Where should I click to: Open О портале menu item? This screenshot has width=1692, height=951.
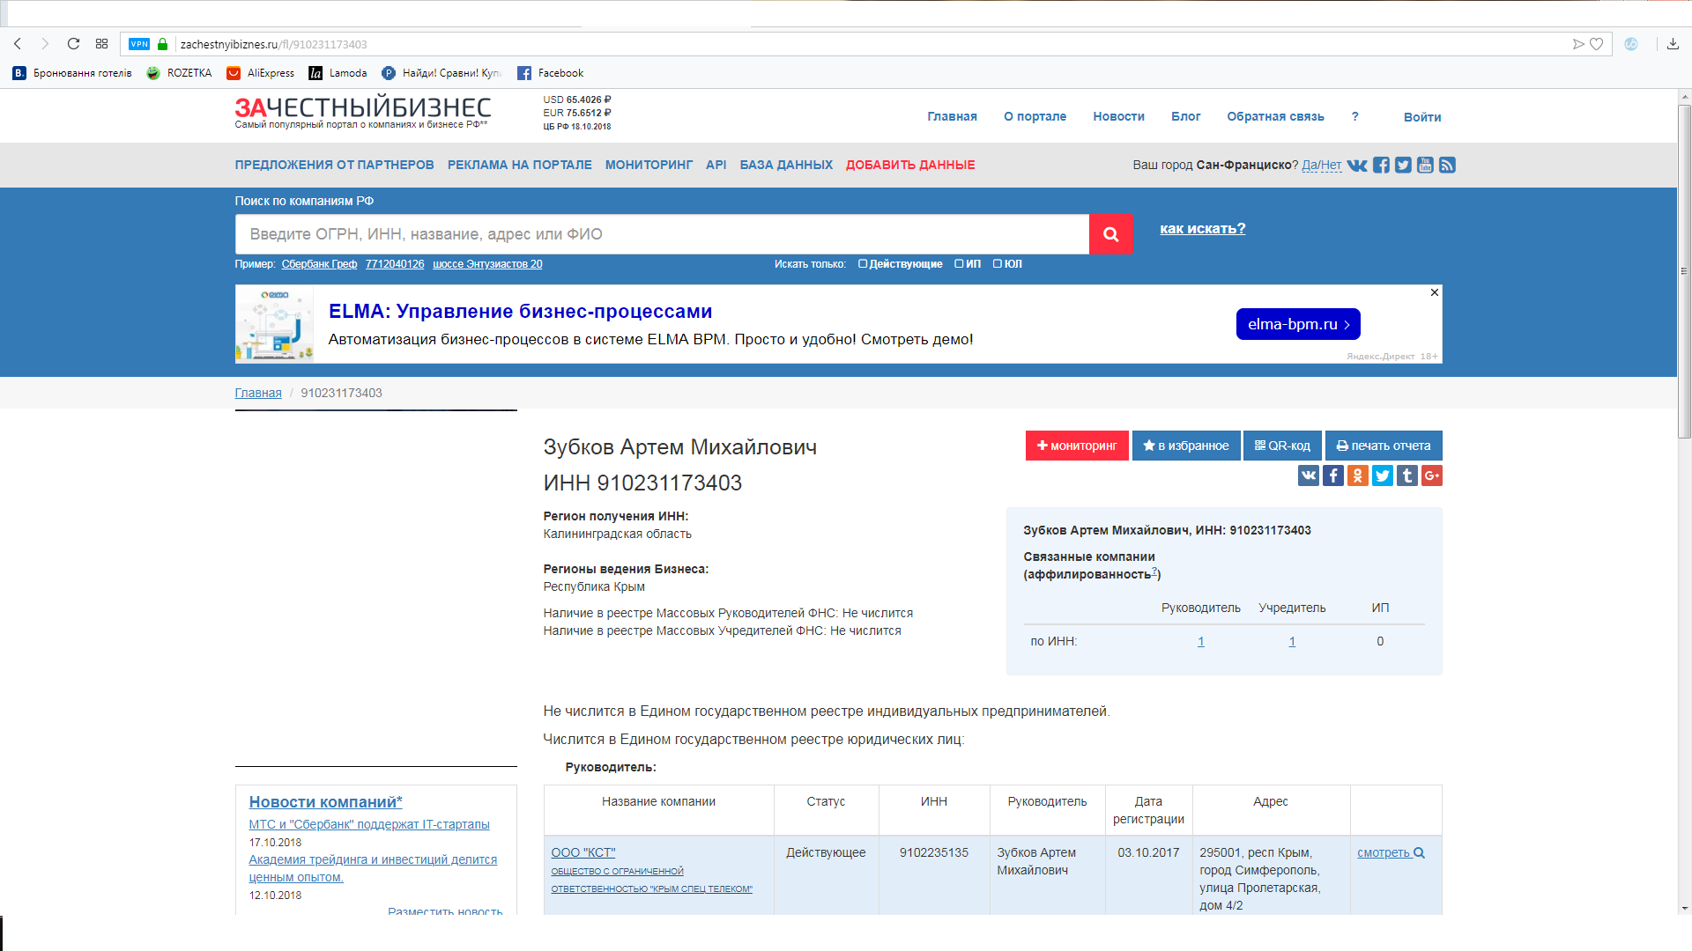[1035, 116]
